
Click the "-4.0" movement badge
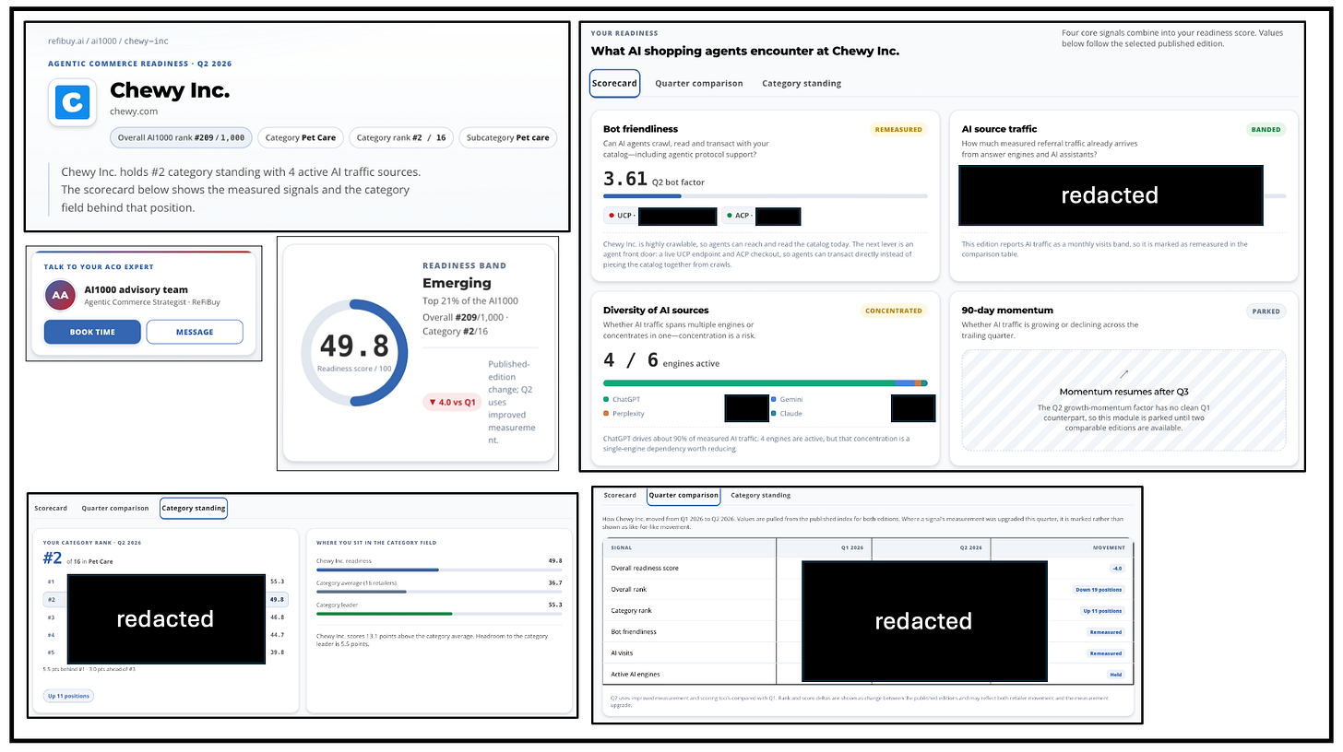click(x=1117, y=569)
